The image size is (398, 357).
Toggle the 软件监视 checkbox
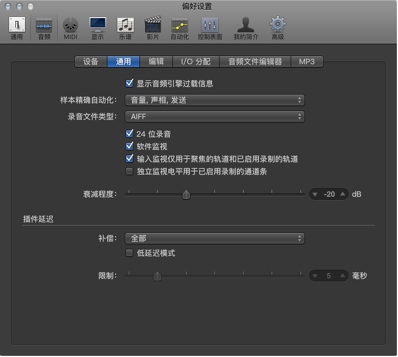click(x=129, y=146)
